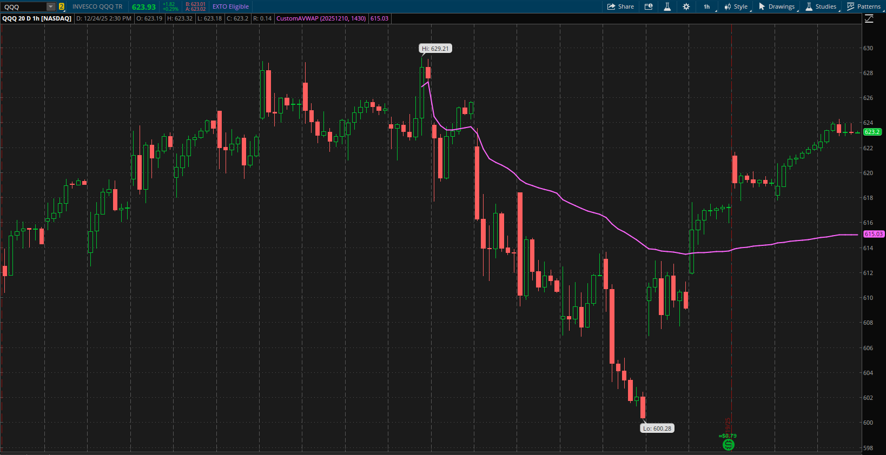Click the green 623.2 last price tag

(x=872, y=132)
